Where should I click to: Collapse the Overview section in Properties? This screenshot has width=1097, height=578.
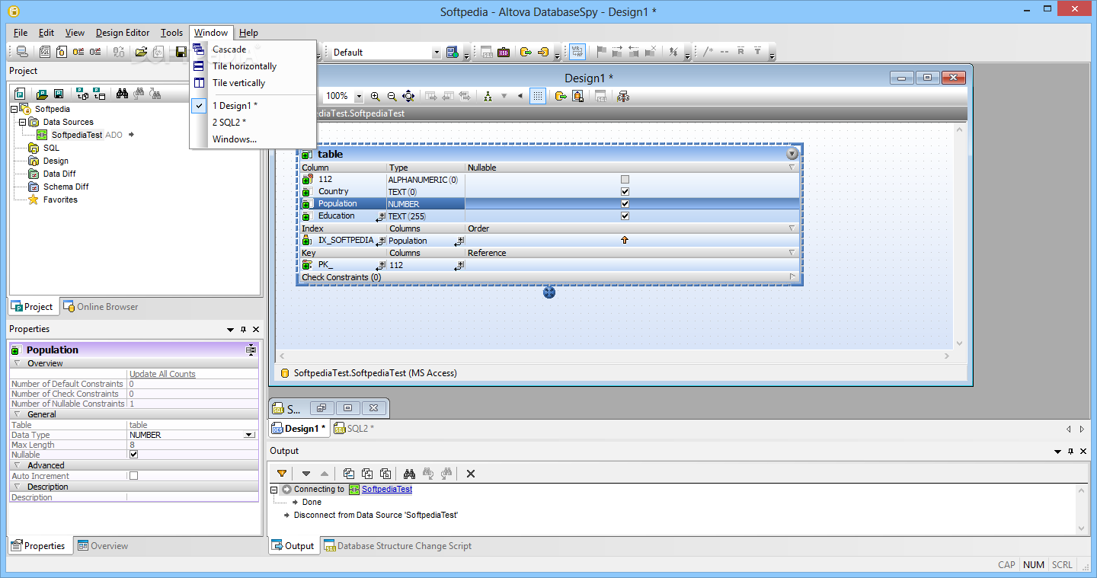coord(17,363)
